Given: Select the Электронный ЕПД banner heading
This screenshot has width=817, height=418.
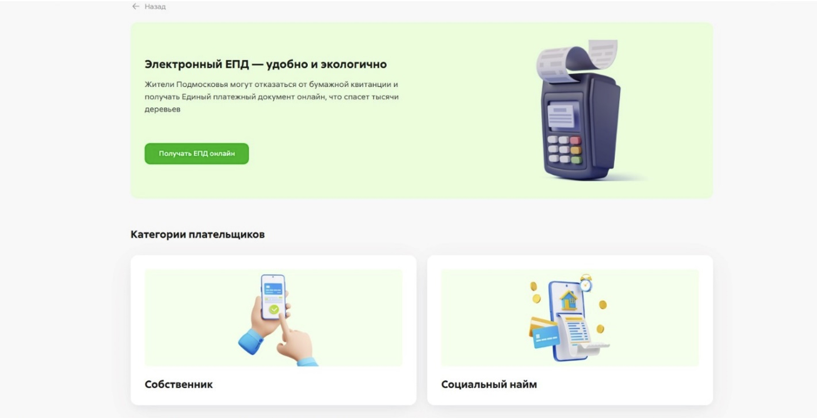Looking at the screenshot, I should [265, 64].
